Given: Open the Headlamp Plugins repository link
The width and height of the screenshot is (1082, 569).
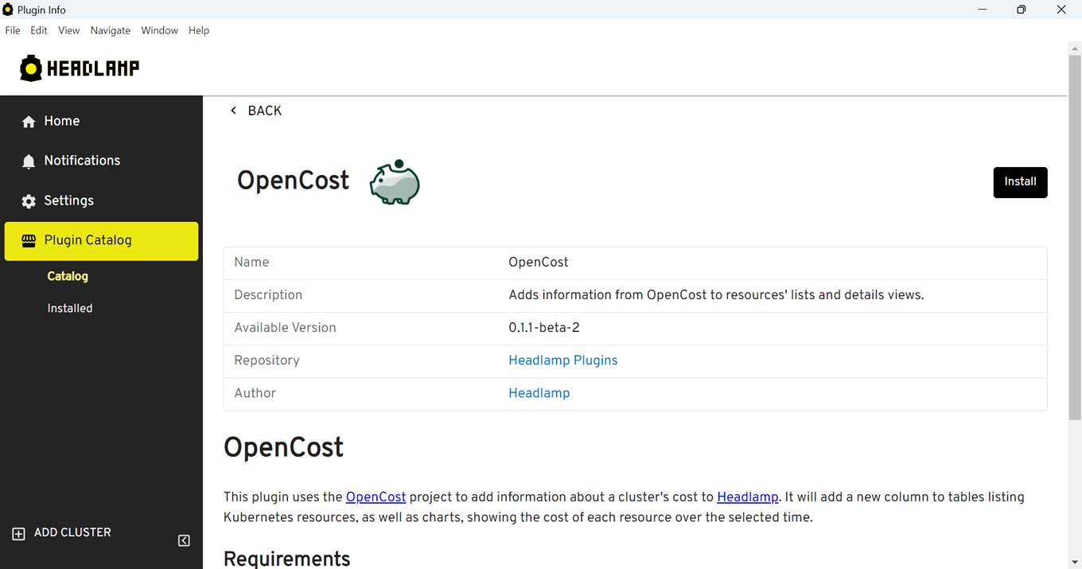Looking at the screenshot, I should tap(562, 360).
